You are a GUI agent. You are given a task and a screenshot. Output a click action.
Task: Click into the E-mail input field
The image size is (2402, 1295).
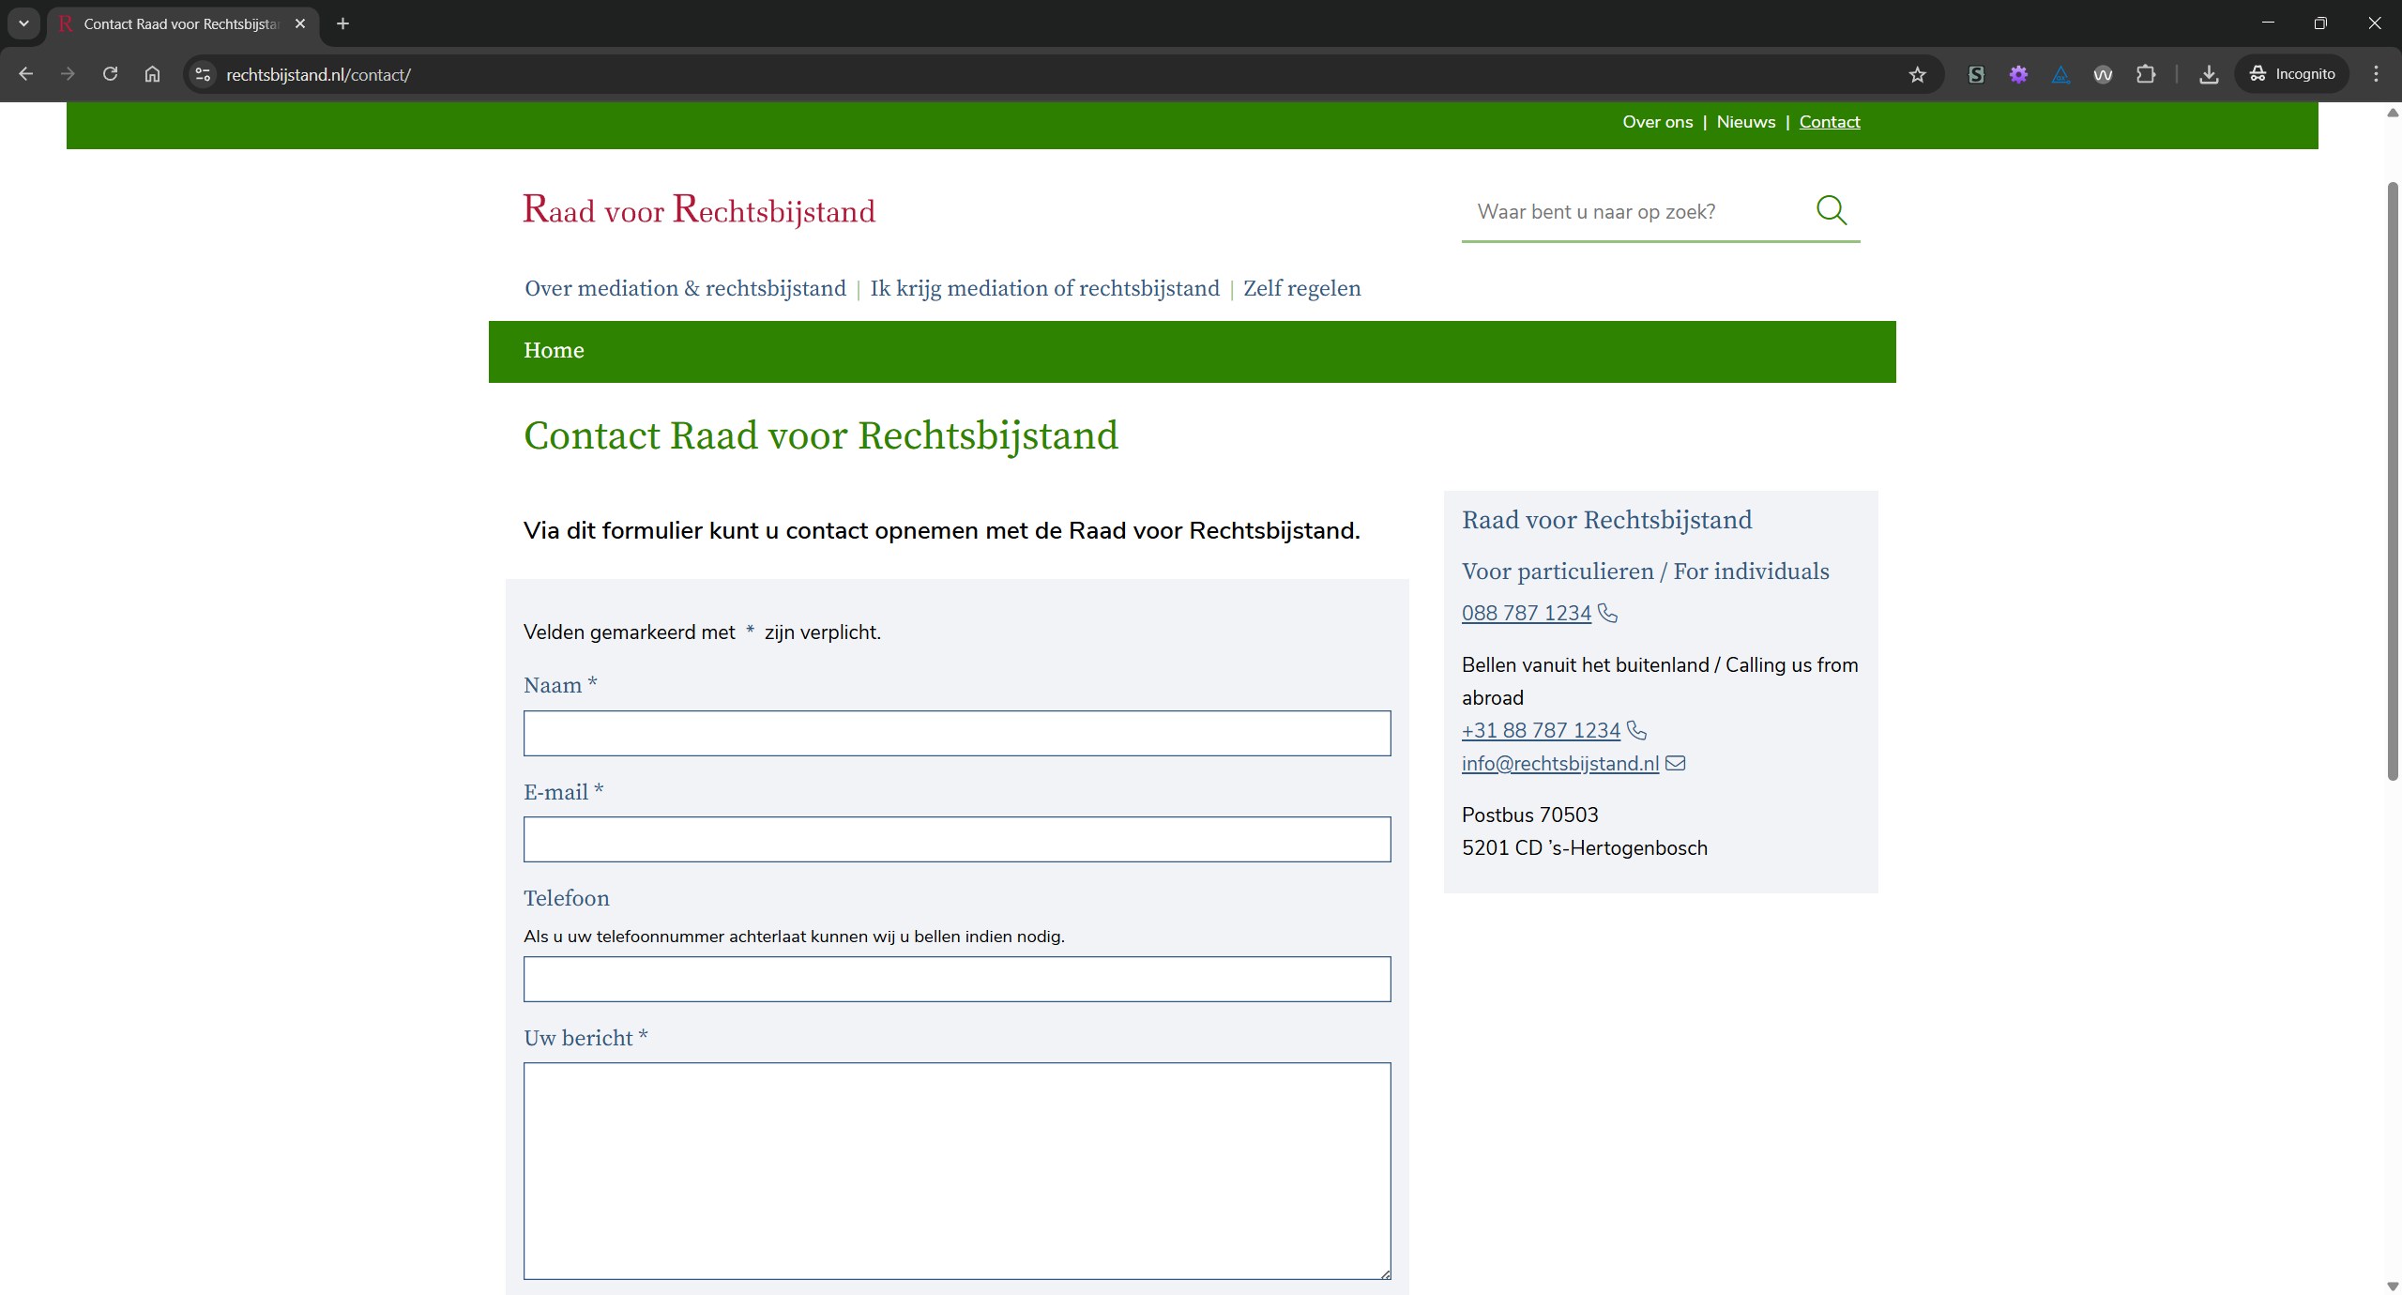pyautogui.click(x=957, y=839)
